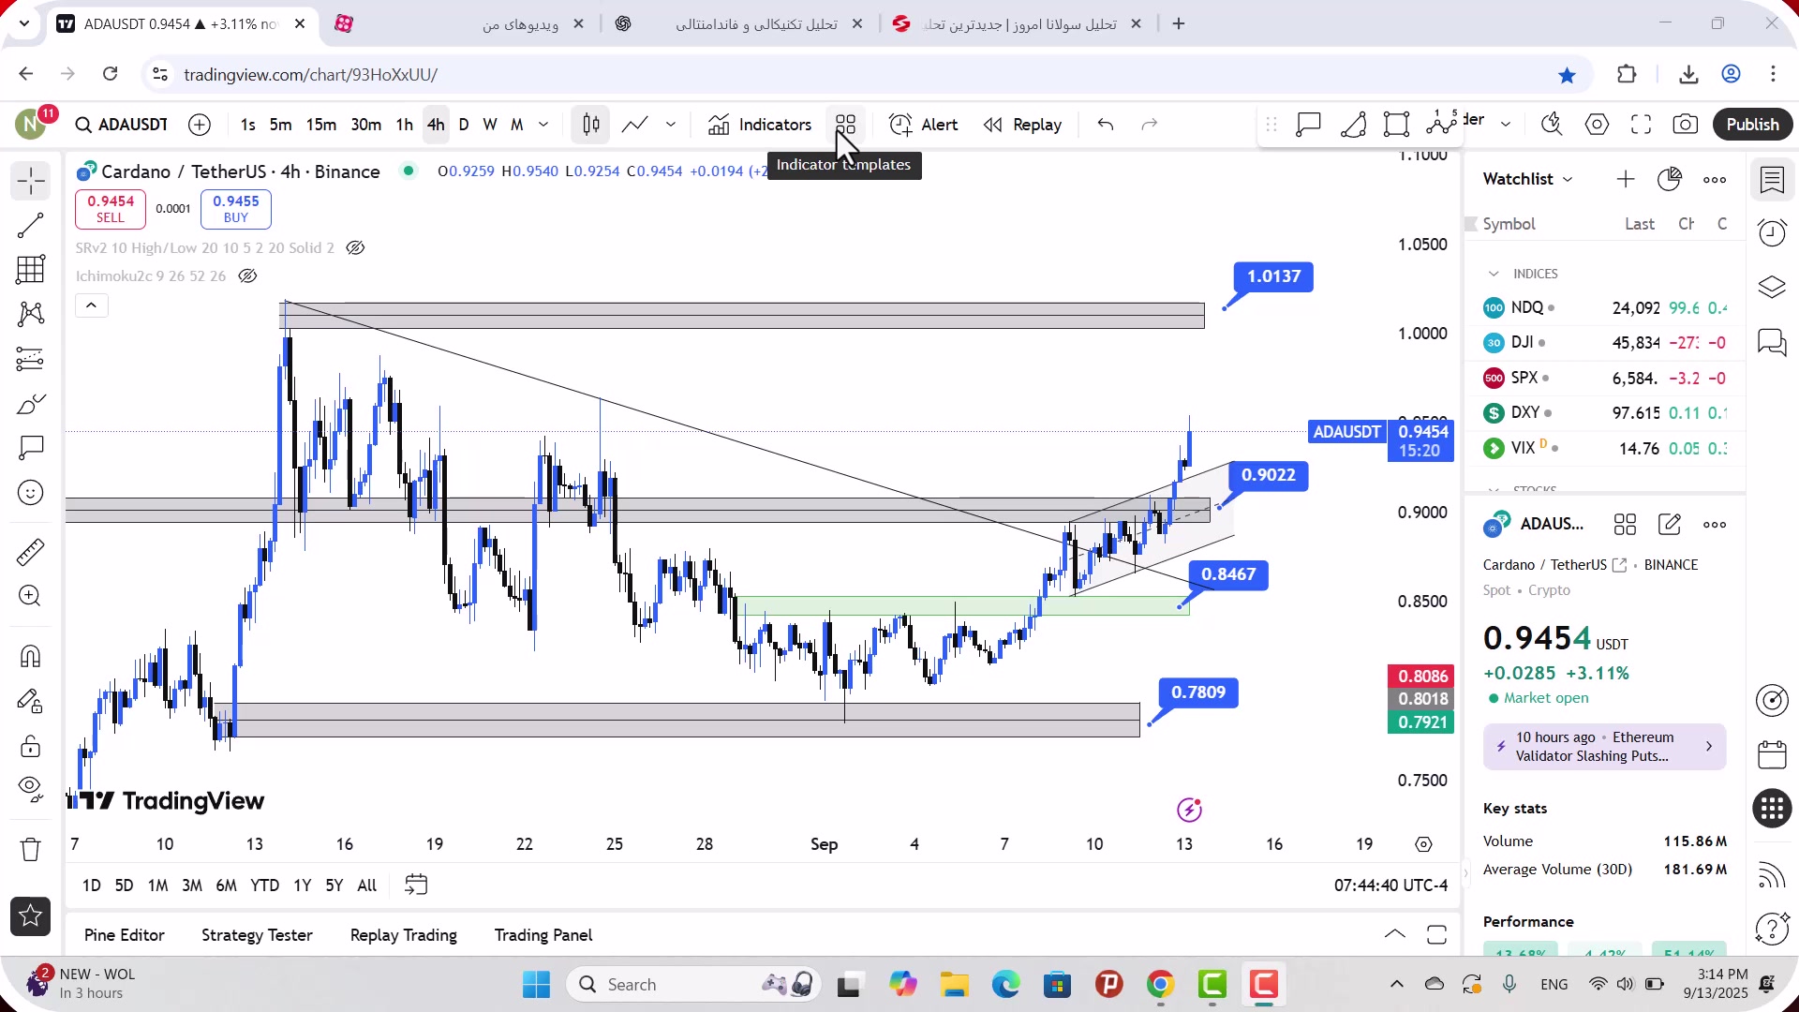Select the DXY watchlist row
1799x1012 pixels.
point(1605,412)
